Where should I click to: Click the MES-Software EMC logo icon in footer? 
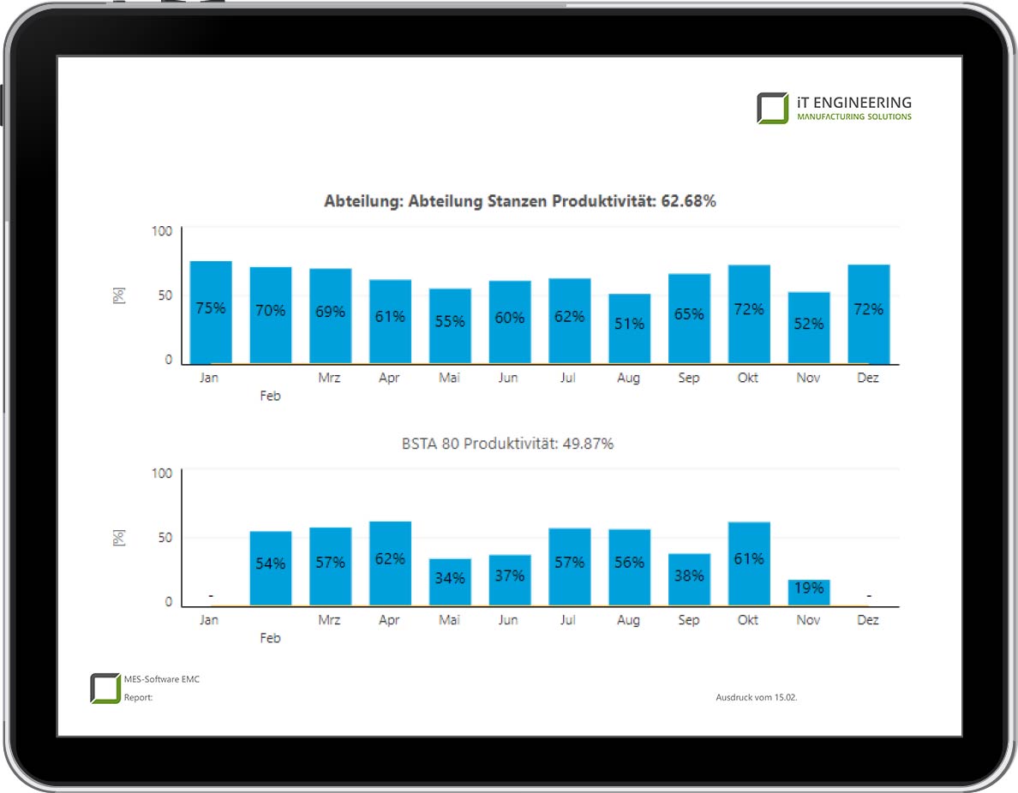105,688
